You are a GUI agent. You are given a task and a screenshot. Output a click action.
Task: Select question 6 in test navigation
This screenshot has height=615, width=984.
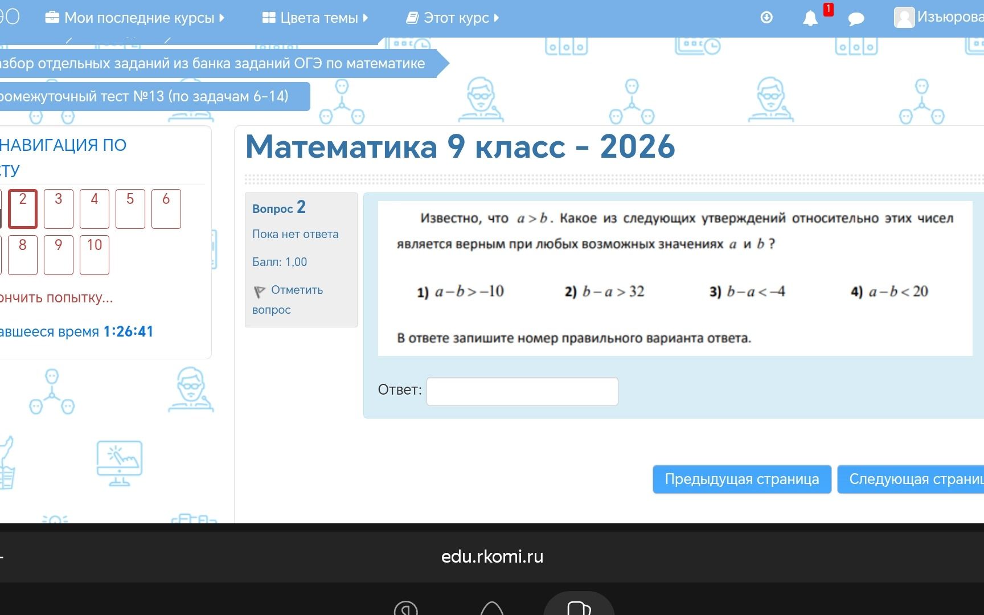(x=166, y=209)
